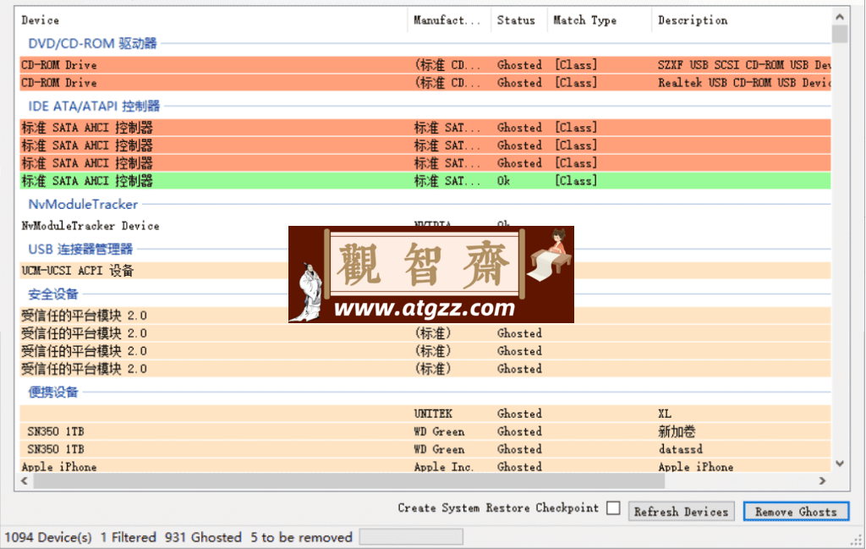866x549 pixels.
Task: Click the Refresh Devices button
Action: point(681,512)
